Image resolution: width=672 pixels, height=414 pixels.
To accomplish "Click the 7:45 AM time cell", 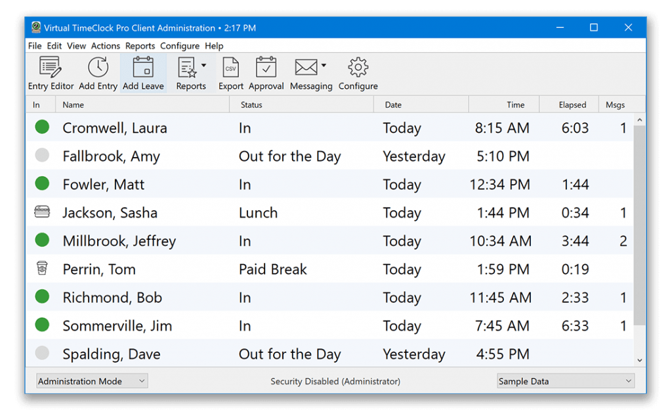I will (502, 326).
